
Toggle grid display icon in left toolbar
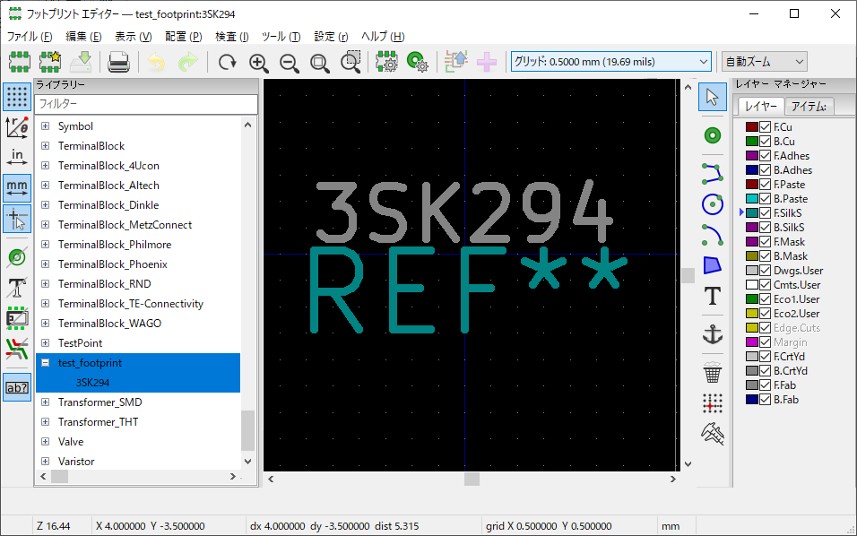pos(17,97)
